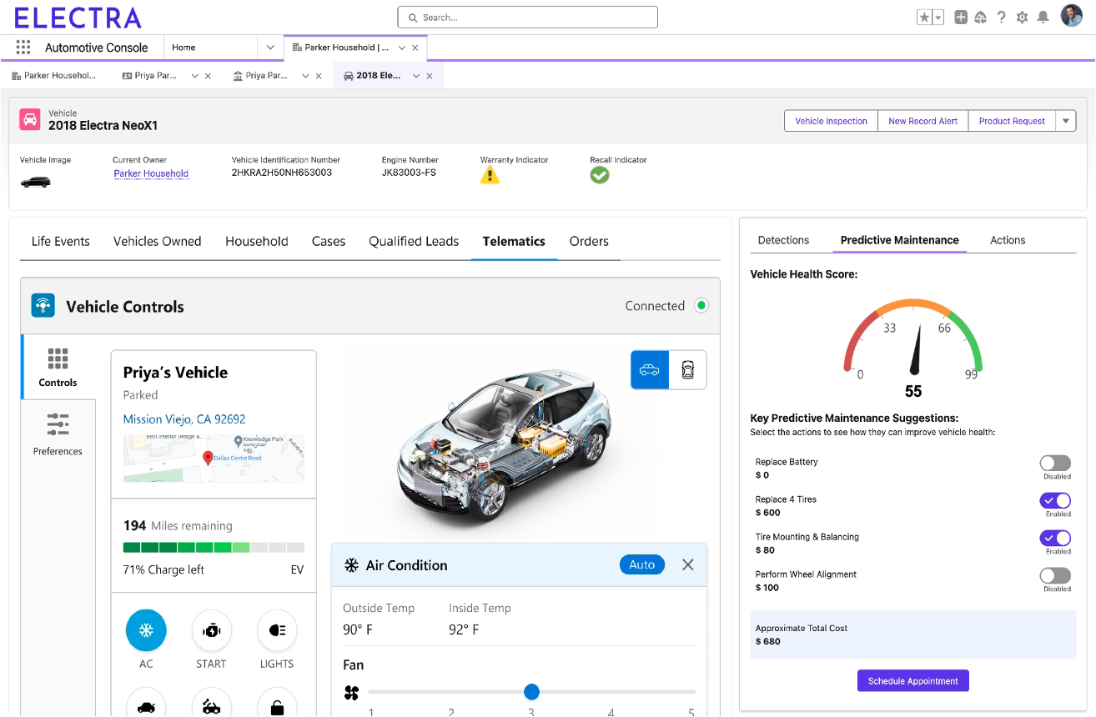
Task: Switch to the Vehicles Owned tab
Action: tap(158, 242)
